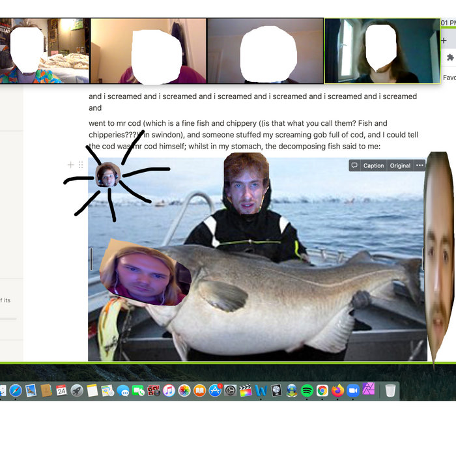Open the Trash in the dock
The width and height of the screenshot is (456, 456).
[390, 391]
